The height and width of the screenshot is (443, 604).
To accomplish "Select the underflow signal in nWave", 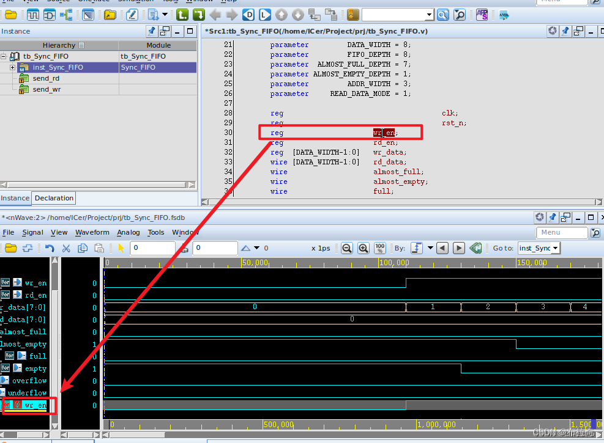I will point(27,393).
